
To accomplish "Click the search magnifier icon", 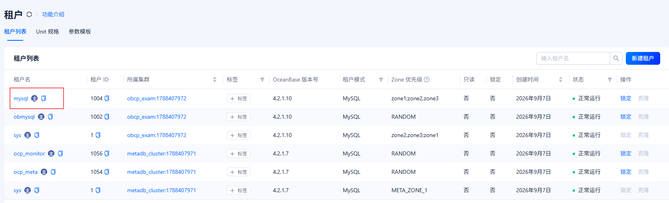I will pyautogui.click(x=616, y=58).
